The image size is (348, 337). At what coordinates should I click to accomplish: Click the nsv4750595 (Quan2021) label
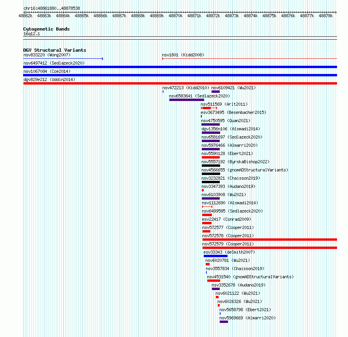[226, 121]
